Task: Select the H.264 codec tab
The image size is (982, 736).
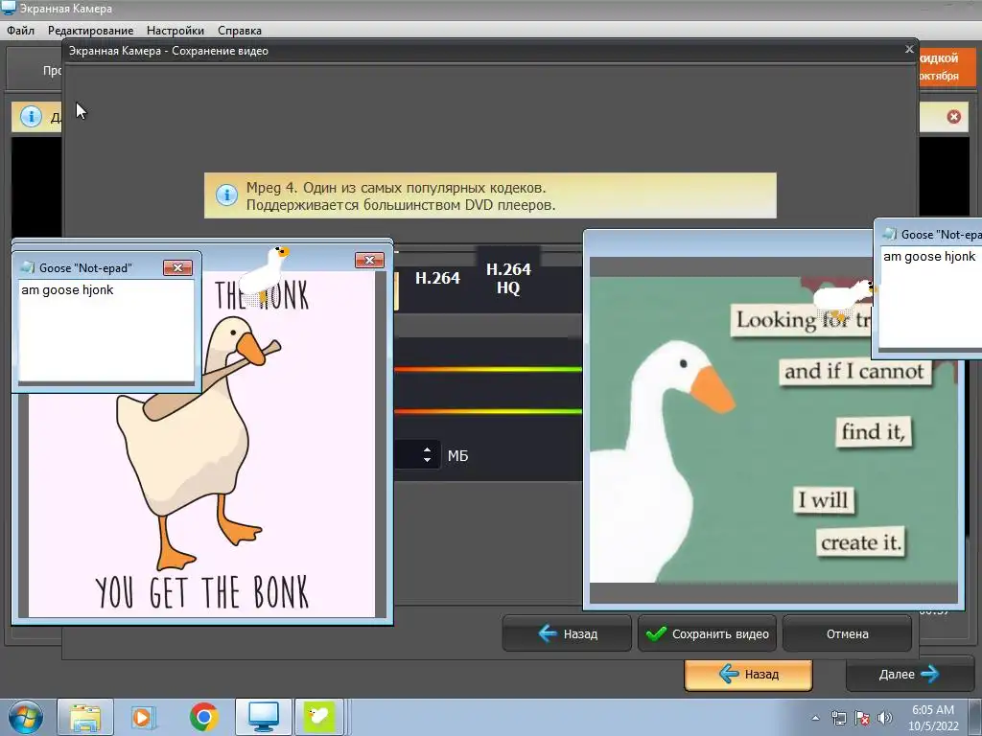Action: [437, 278]
